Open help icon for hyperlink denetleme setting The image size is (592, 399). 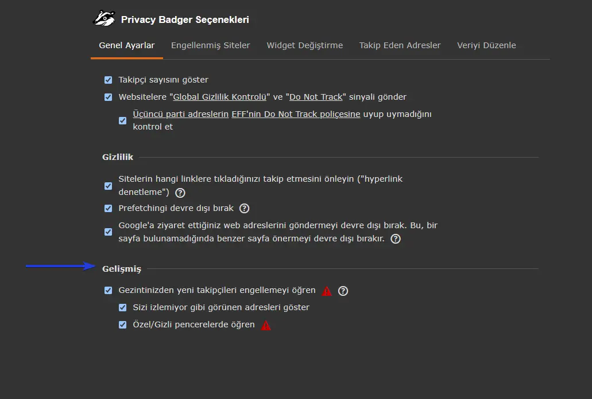(x=180, y=193)
